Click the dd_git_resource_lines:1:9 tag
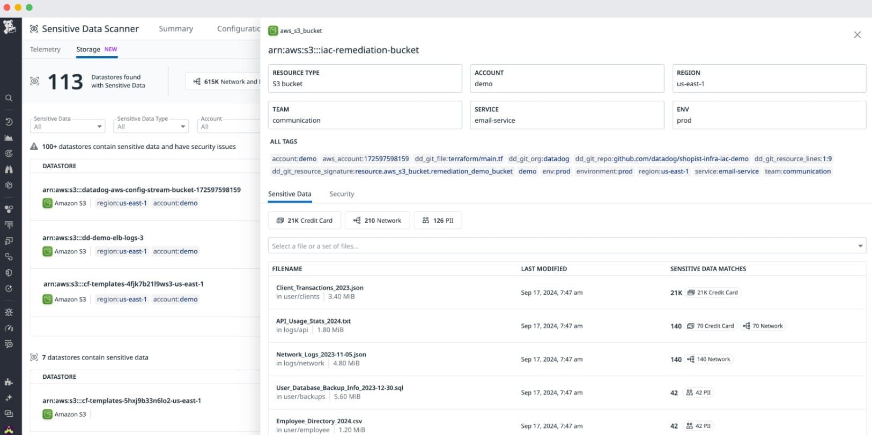This screenshot has height=435, width=872. (x=793, y=159)
